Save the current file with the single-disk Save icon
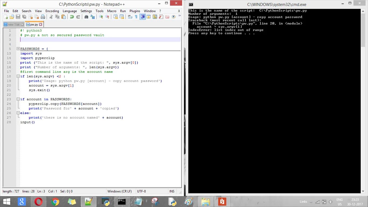Screen dimensions: 368x207 point(18,17)
